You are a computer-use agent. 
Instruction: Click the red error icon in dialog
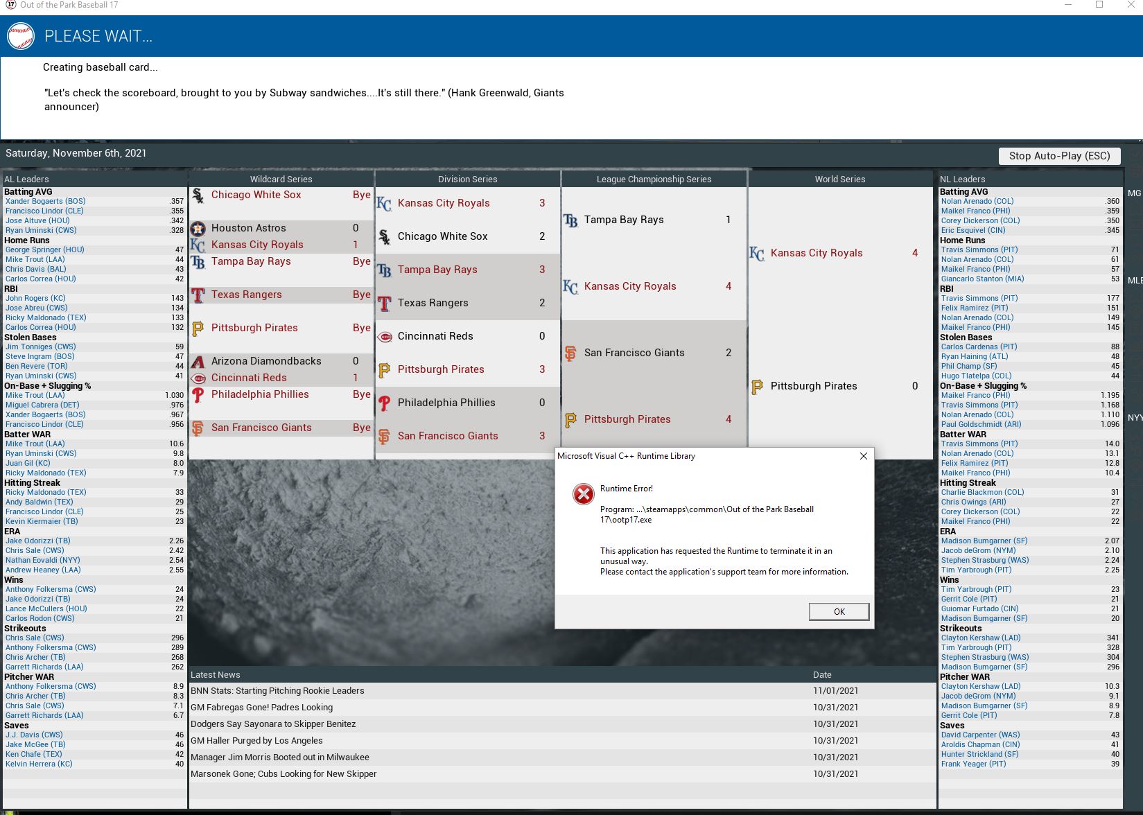pos(583,494)
